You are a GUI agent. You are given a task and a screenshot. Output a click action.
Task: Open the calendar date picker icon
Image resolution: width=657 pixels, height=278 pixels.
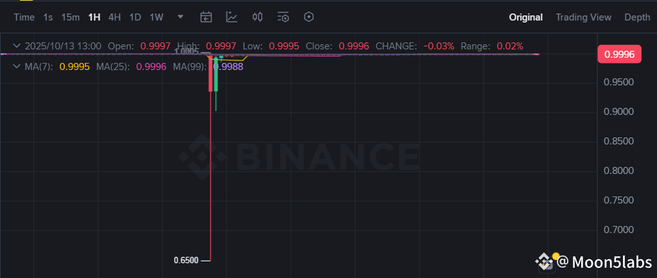[x=206, y=17]
